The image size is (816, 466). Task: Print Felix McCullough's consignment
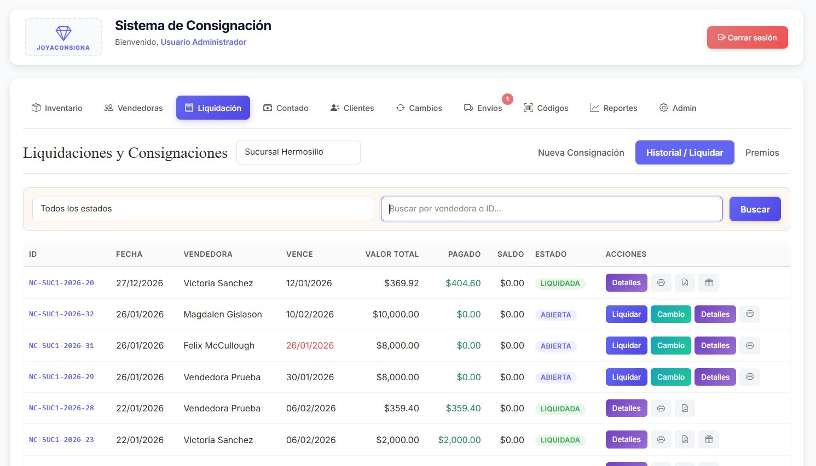(x=750, y=345)
